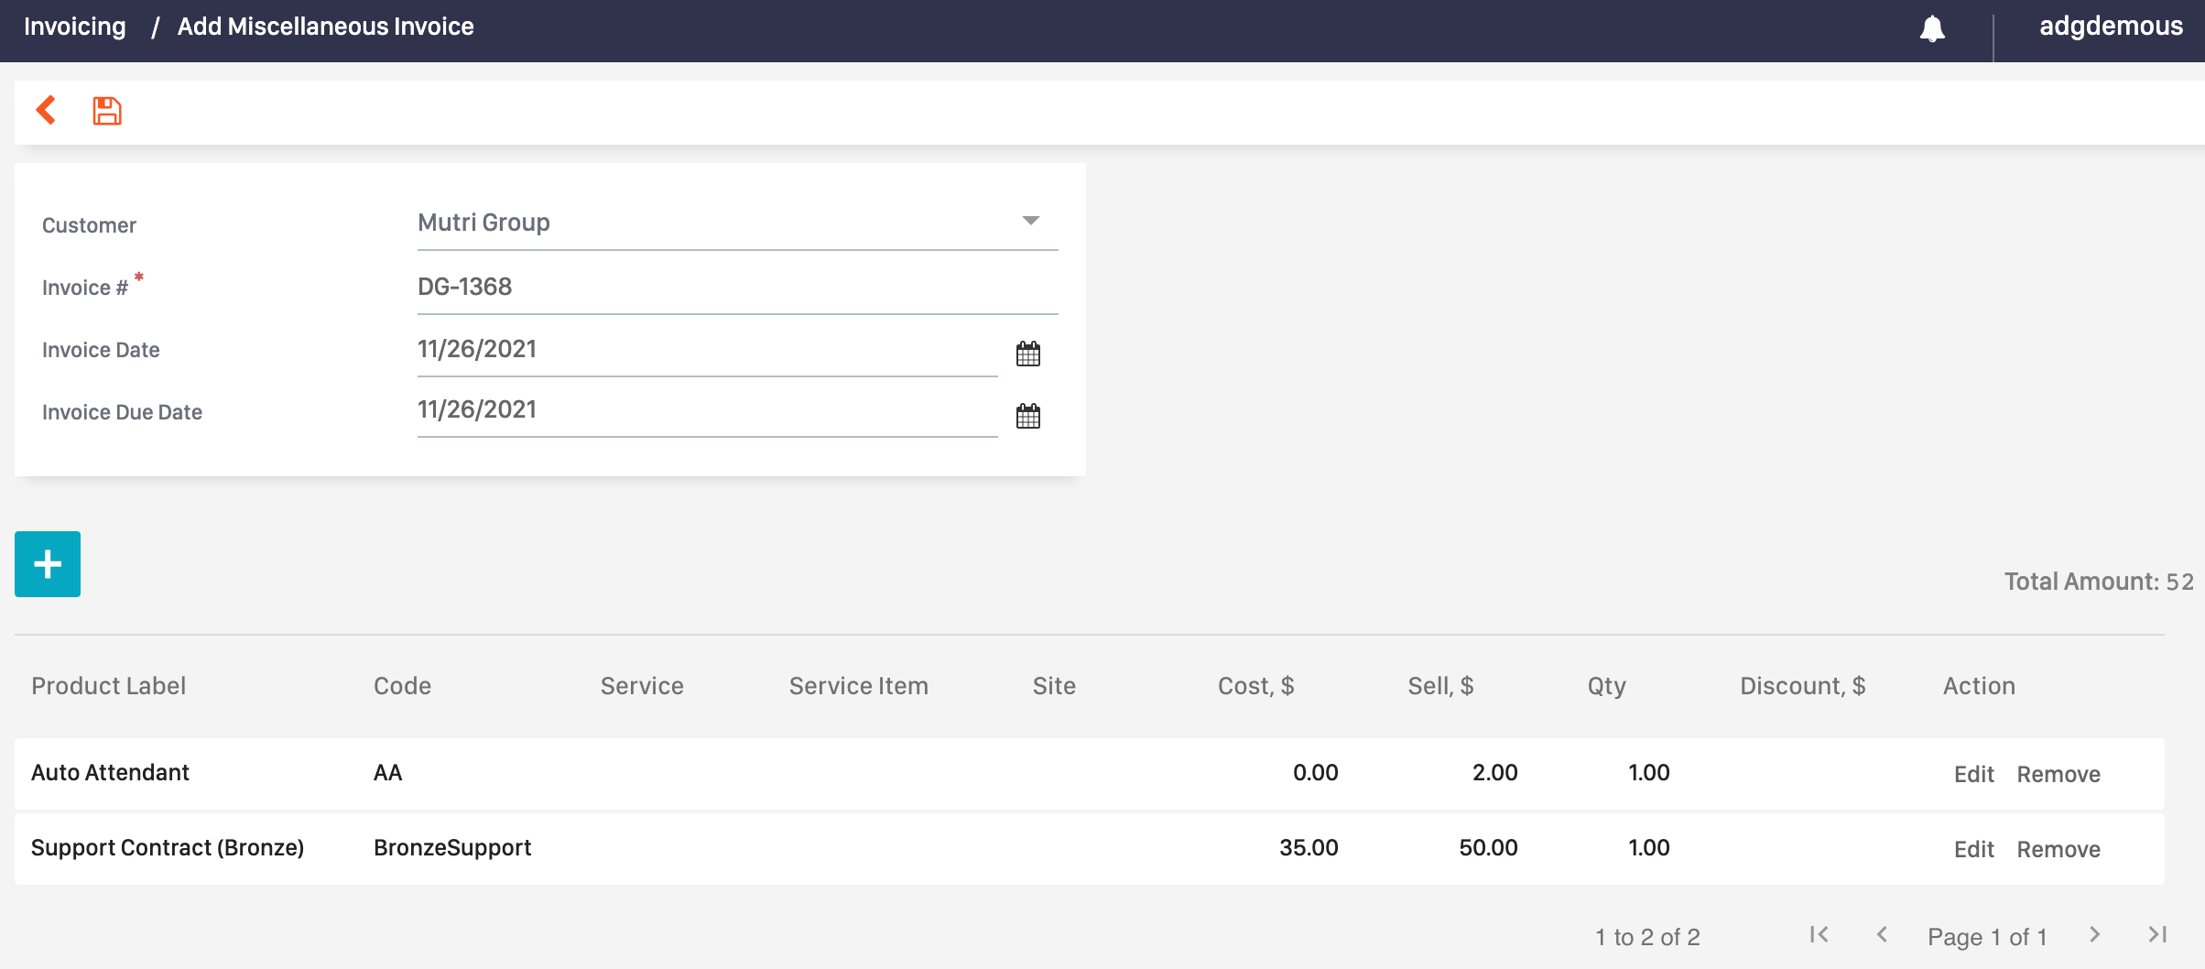
Task: Click the orange back arrow
Action: point(47,110)
